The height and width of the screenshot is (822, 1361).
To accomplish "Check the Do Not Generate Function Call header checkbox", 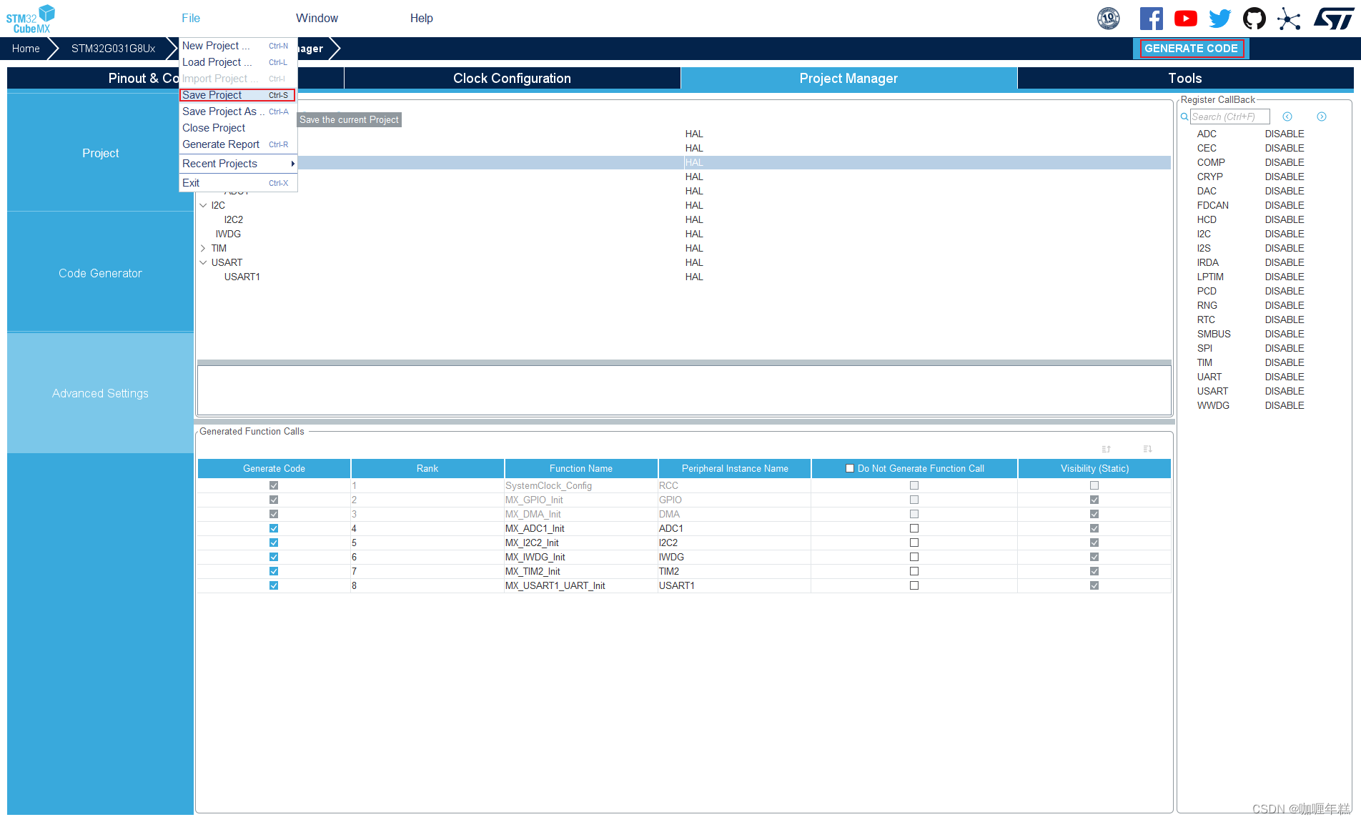I will tap(850, 469).
